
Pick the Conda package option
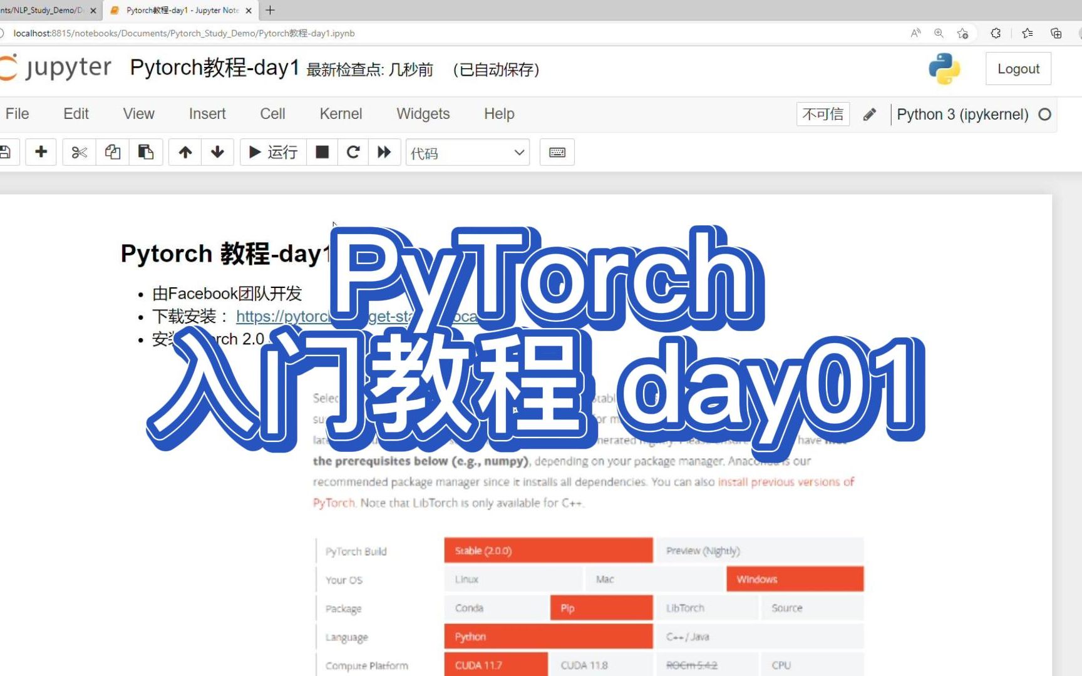click(x=496, y=608)
